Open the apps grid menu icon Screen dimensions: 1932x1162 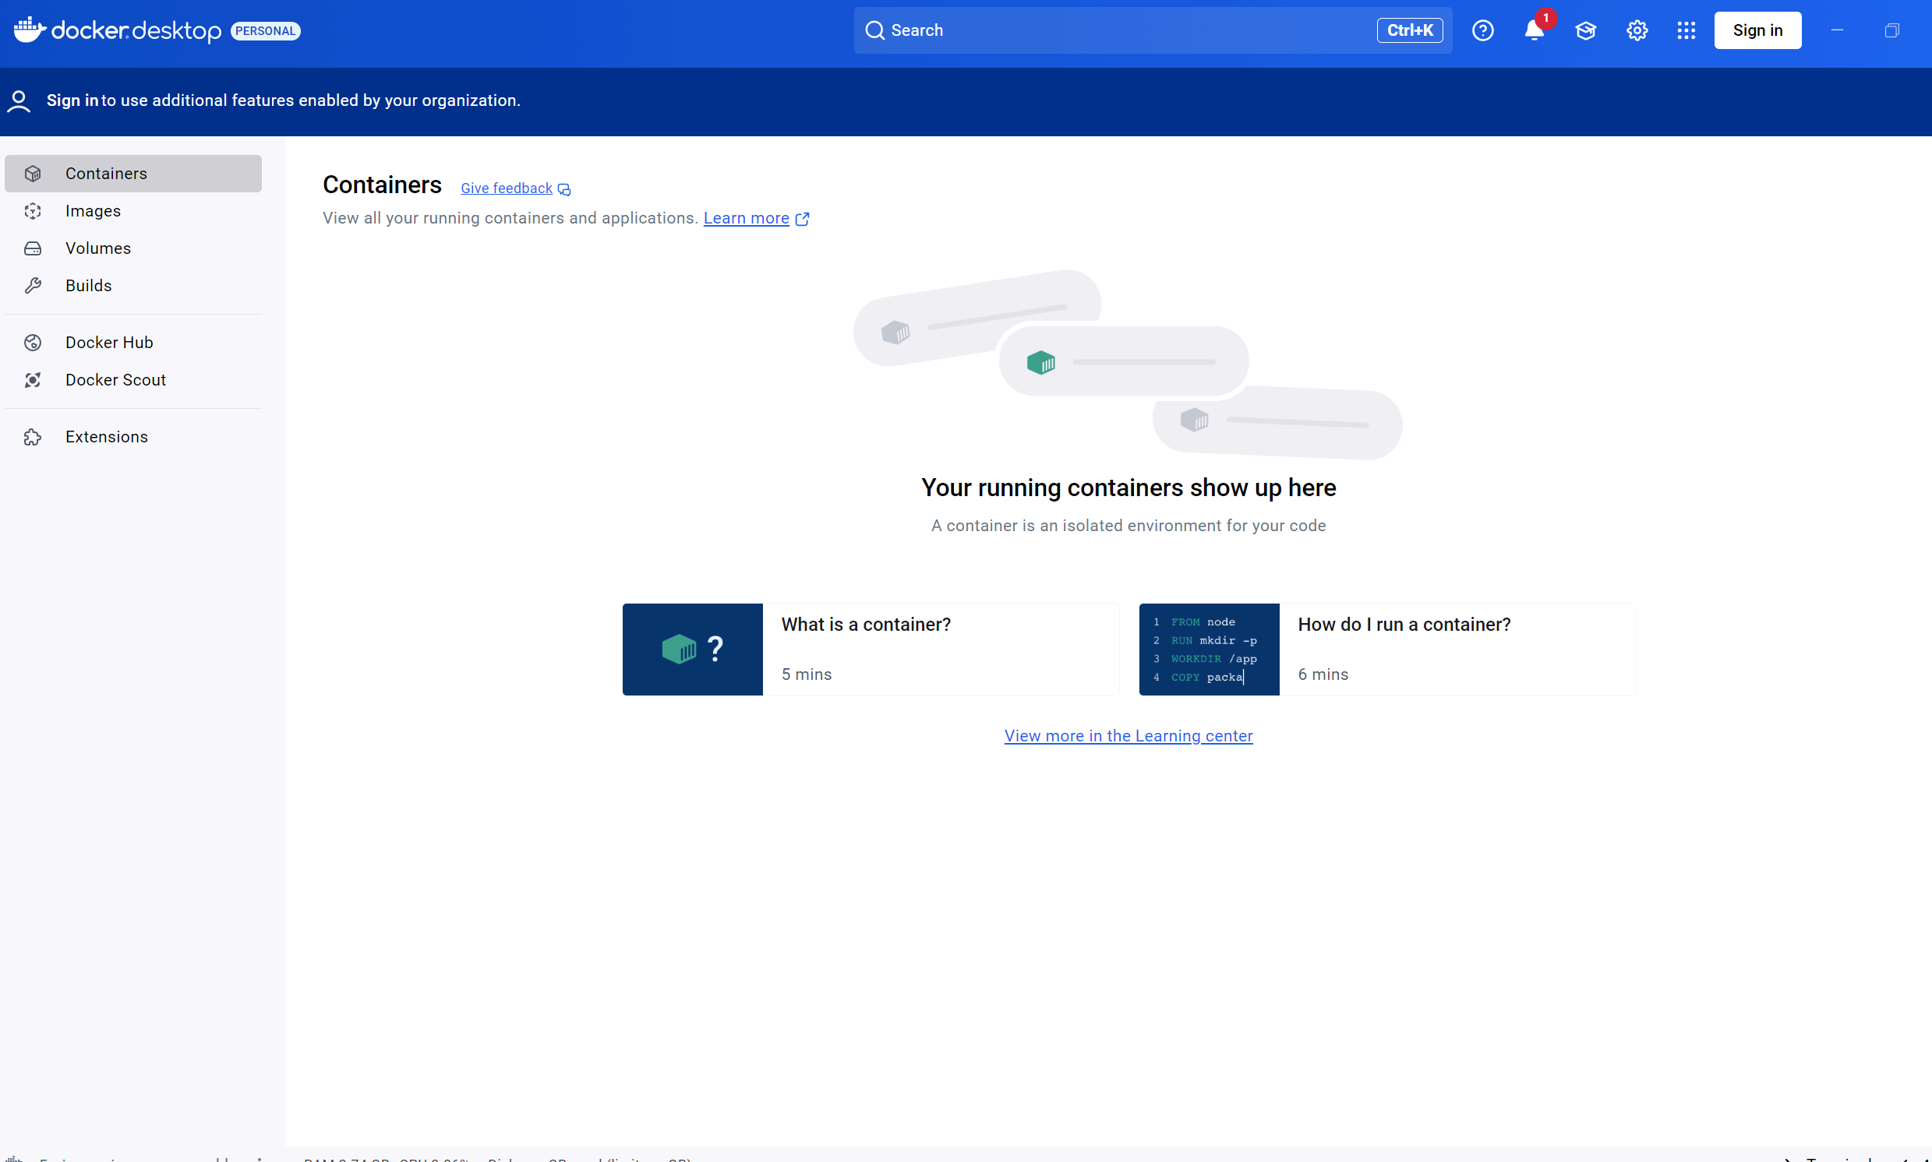[x=1686, y=30]
